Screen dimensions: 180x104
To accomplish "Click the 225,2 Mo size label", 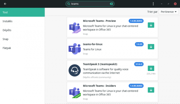I will (x=151, y=74).
